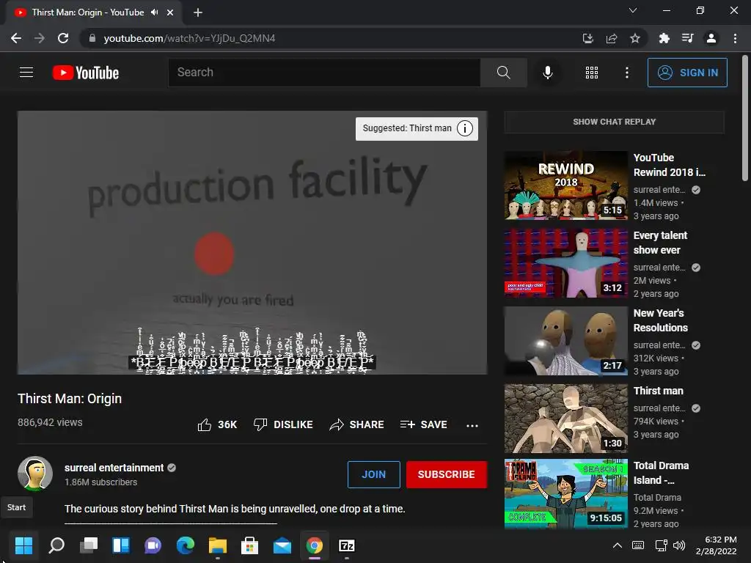Open New Year's Resolutions video thumbnail

point(565,340)
